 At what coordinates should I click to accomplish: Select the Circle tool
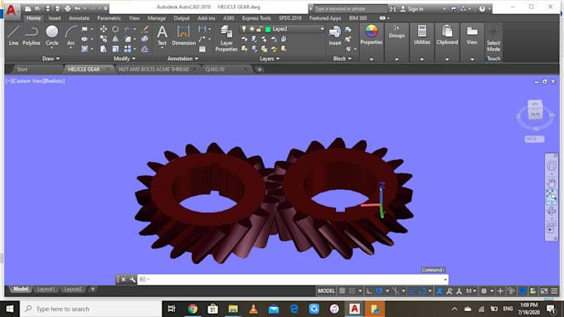pyautogui.click(x=51, y=35)
